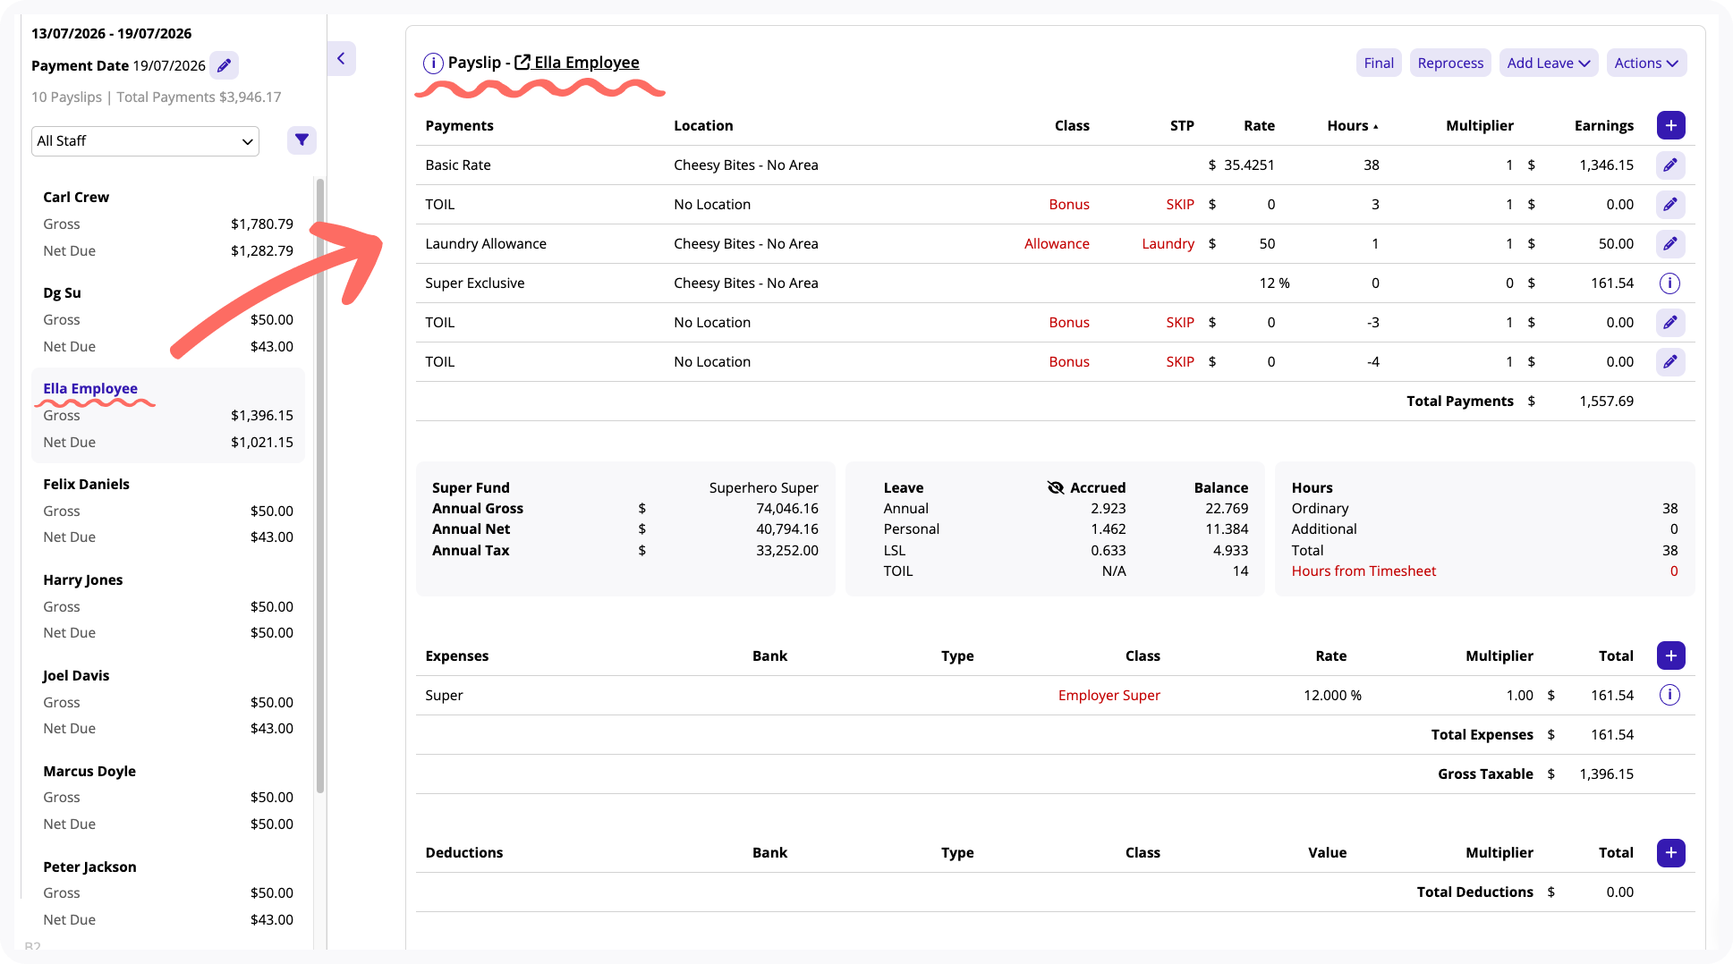Select Carl Crew payslip
Screen dimensions: 1733x964
[x=168, y=224]
